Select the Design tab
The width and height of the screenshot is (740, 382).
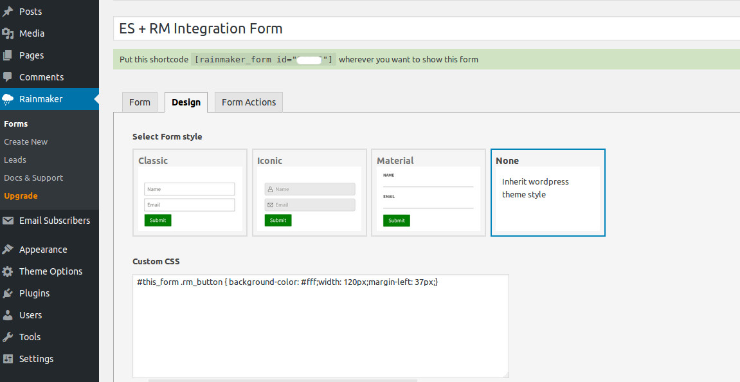186,102
